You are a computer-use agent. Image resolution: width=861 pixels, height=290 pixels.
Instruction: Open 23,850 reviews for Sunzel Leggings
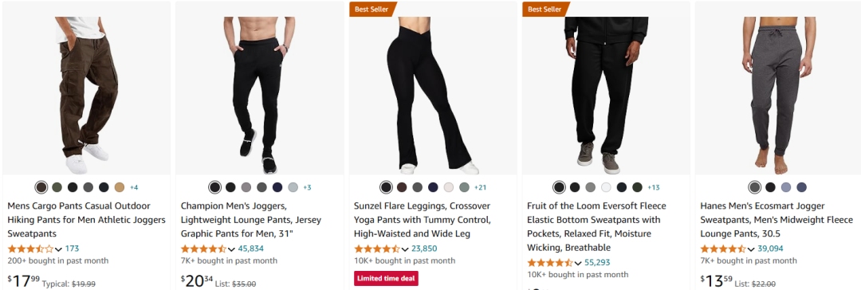click(x=424, y=249)
